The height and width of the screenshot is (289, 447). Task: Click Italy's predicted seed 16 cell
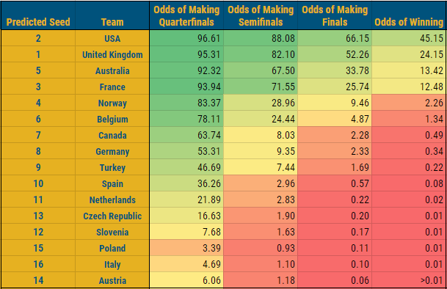(38, 264)
